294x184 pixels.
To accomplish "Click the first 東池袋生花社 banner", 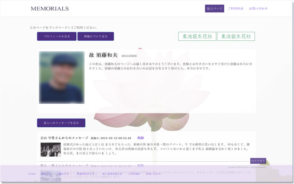I will coord(197,36).
